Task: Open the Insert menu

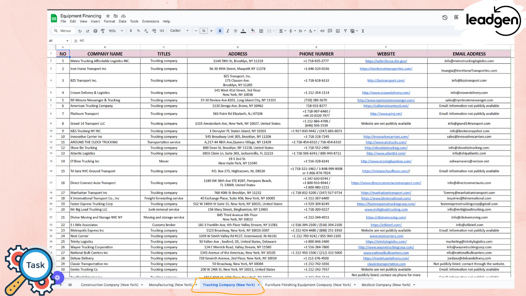Action: tap(95, 21)
